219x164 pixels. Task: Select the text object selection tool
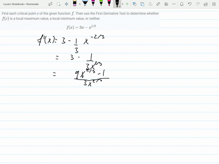point(50,4)
